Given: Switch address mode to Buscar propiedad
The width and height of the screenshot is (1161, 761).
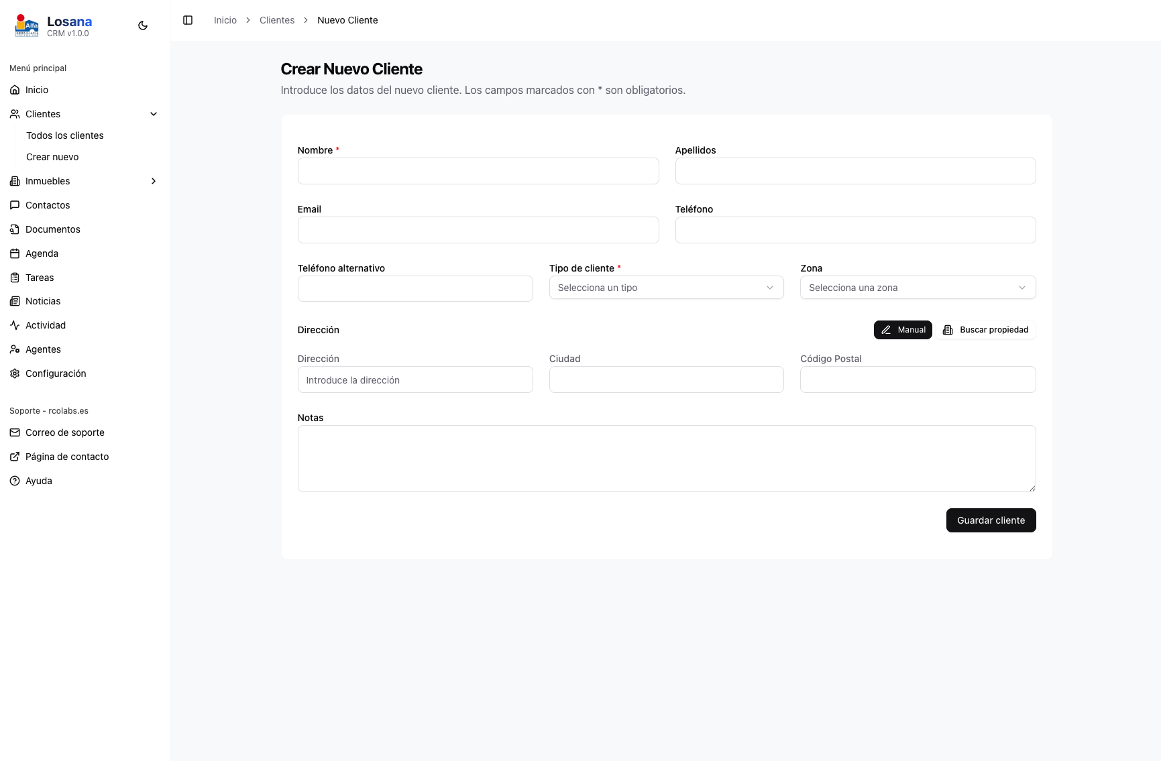Looking at the screenshot, I should pos(986,330).
